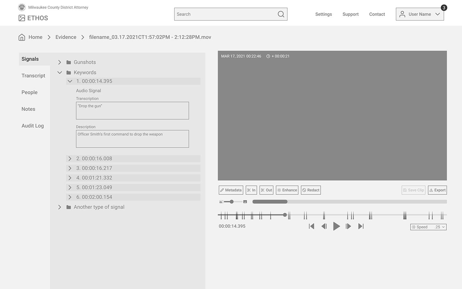Go to Evidence in the breadcrumb
Image resolution: width=462 pixels, height=289 pixels.
(66, 37)
